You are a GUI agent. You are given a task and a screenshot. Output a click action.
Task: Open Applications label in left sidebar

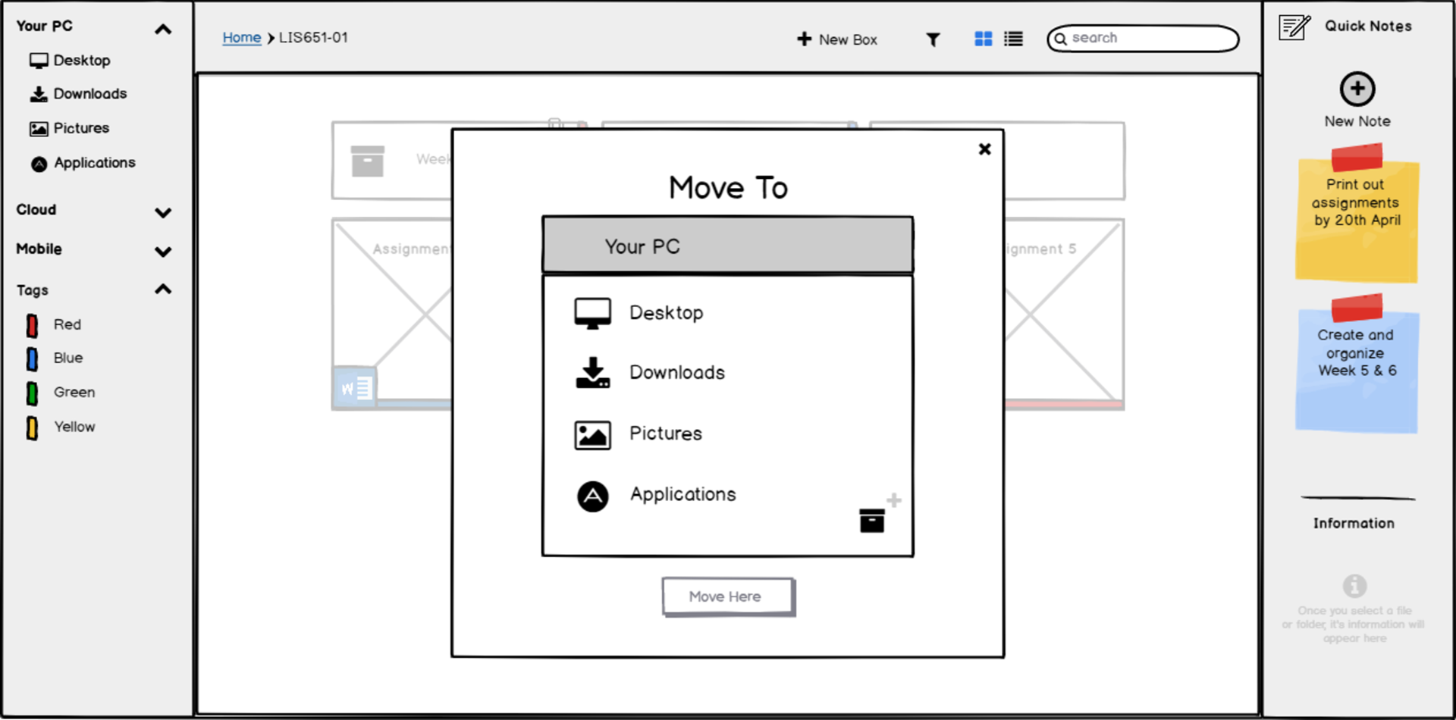pos(95,163)
